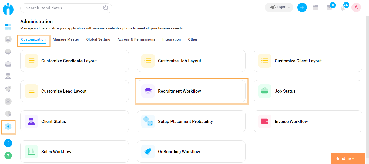Expand the three-dot more menu in sidebar
Image resolution: width=369 pixels, height=164 pixels.
point(8,143)
